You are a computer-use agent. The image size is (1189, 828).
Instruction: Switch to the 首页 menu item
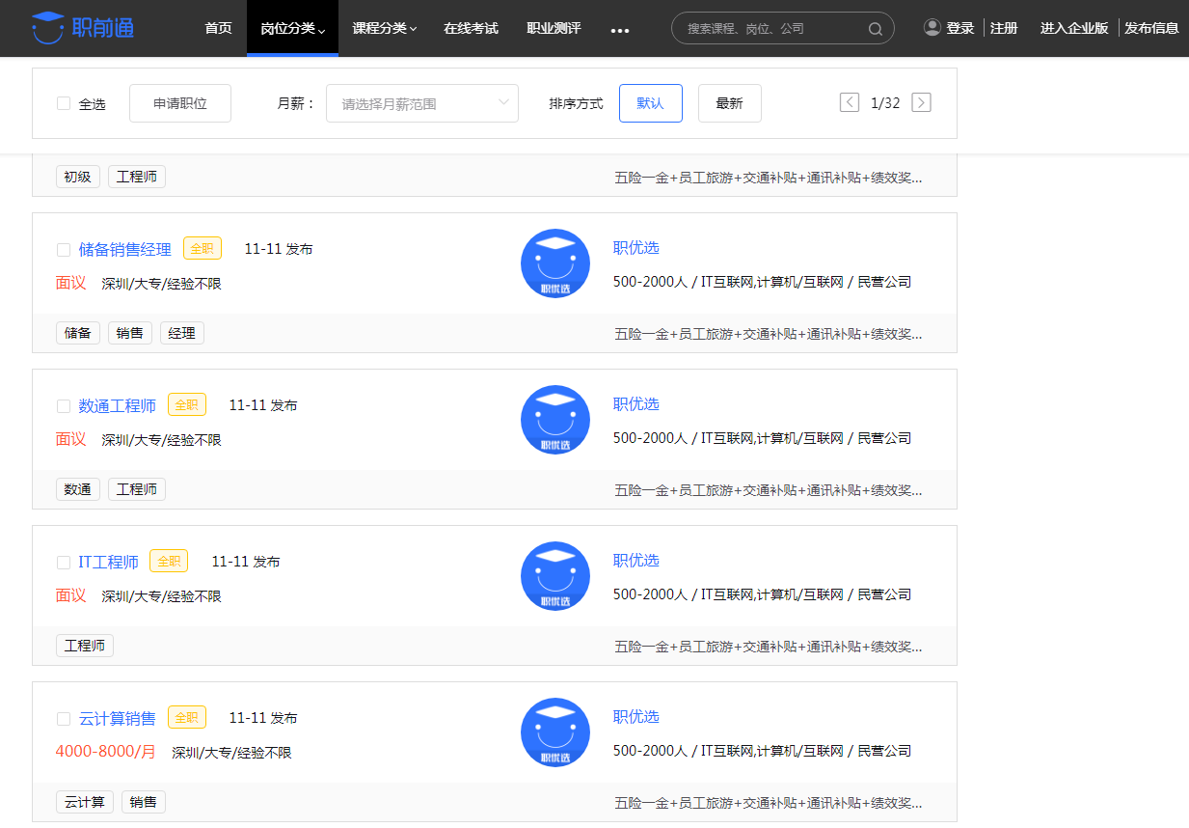(x=218, y=28)
